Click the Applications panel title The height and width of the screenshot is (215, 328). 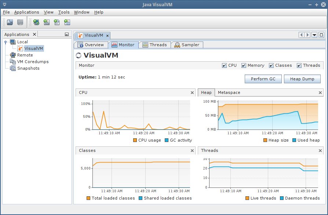(x=17, y=34)
